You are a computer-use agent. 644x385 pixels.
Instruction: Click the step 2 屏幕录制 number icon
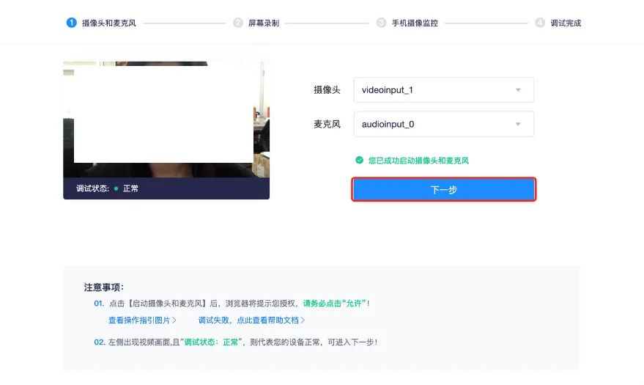tap(238, 23)
